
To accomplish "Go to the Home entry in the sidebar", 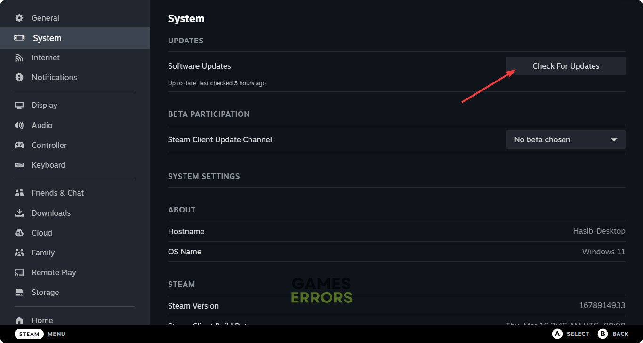I will pyautogui.click(x=42, y=320).
